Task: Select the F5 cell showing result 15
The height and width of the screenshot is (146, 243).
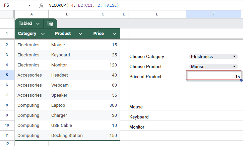Action: click(x=214, y=75)
